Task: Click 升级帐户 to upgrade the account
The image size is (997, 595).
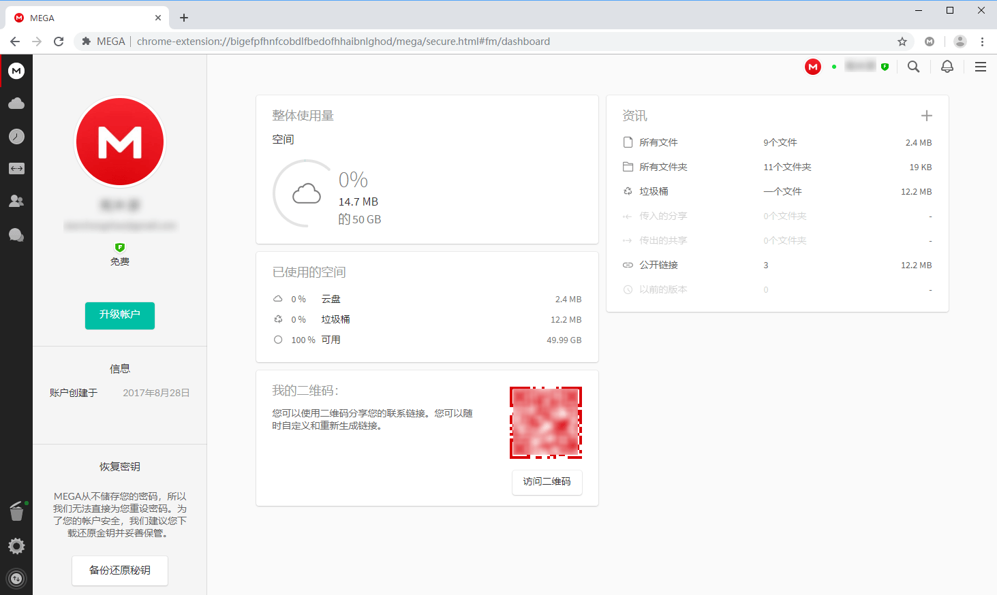Action: 119,315
